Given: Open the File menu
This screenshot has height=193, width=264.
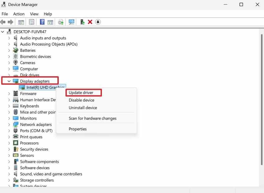Looking at the screenshot, I should [x=5, y=14].
